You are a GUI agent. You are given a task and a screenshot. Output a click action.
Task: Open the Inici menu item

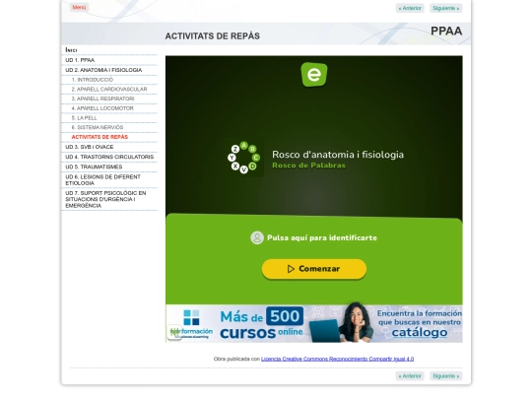109,50
